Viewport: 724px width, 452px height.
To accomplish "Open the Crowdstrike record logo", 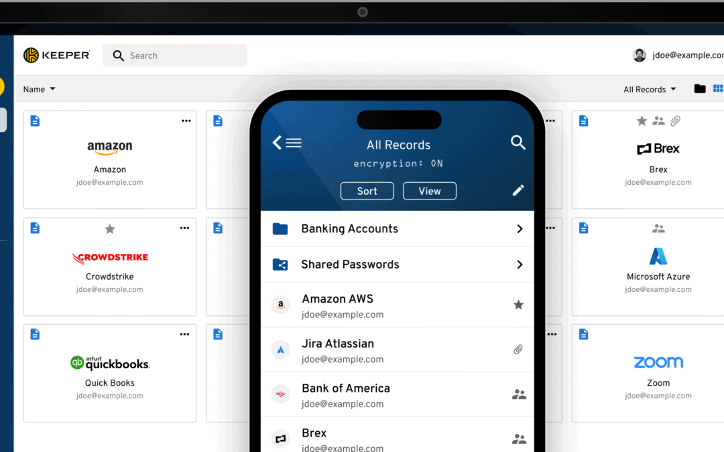I will [110, 258].
